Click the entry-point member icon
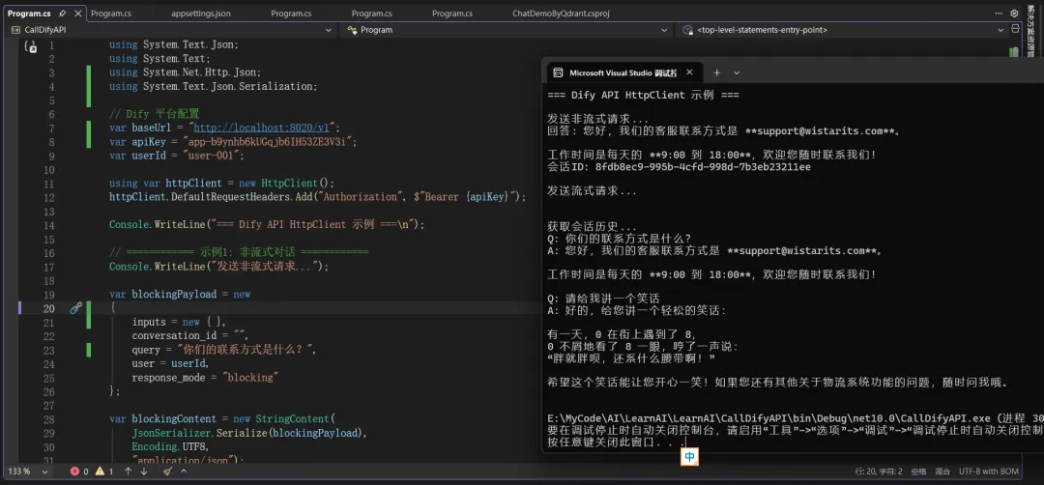1044x485 pixels. (x=688, y=30)
